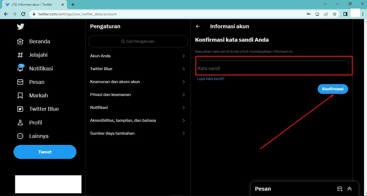
Task: Expand Notifikasi settings chevron
Action: tap(184, 108)
